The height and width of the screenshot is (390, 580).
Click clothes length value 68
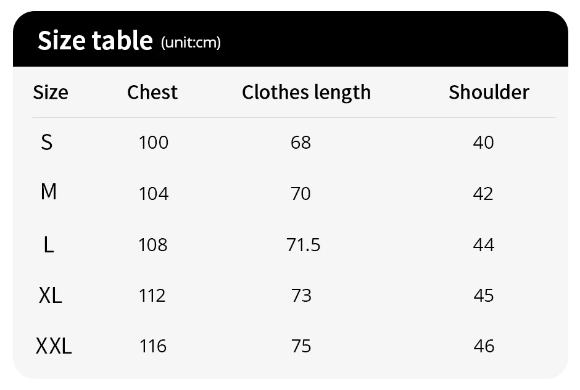(300, 143)
